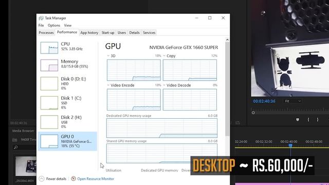Click the Video Encode utilisation graph

pyautogui.click(x=134, y=100)
